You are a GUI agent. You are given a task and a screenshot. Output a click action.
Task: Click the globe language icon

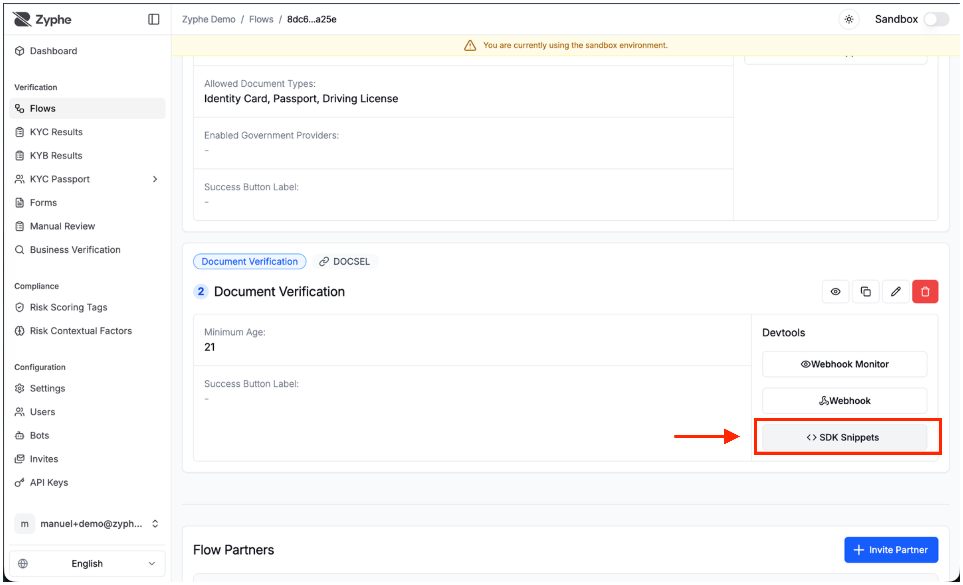coord(23,564)
